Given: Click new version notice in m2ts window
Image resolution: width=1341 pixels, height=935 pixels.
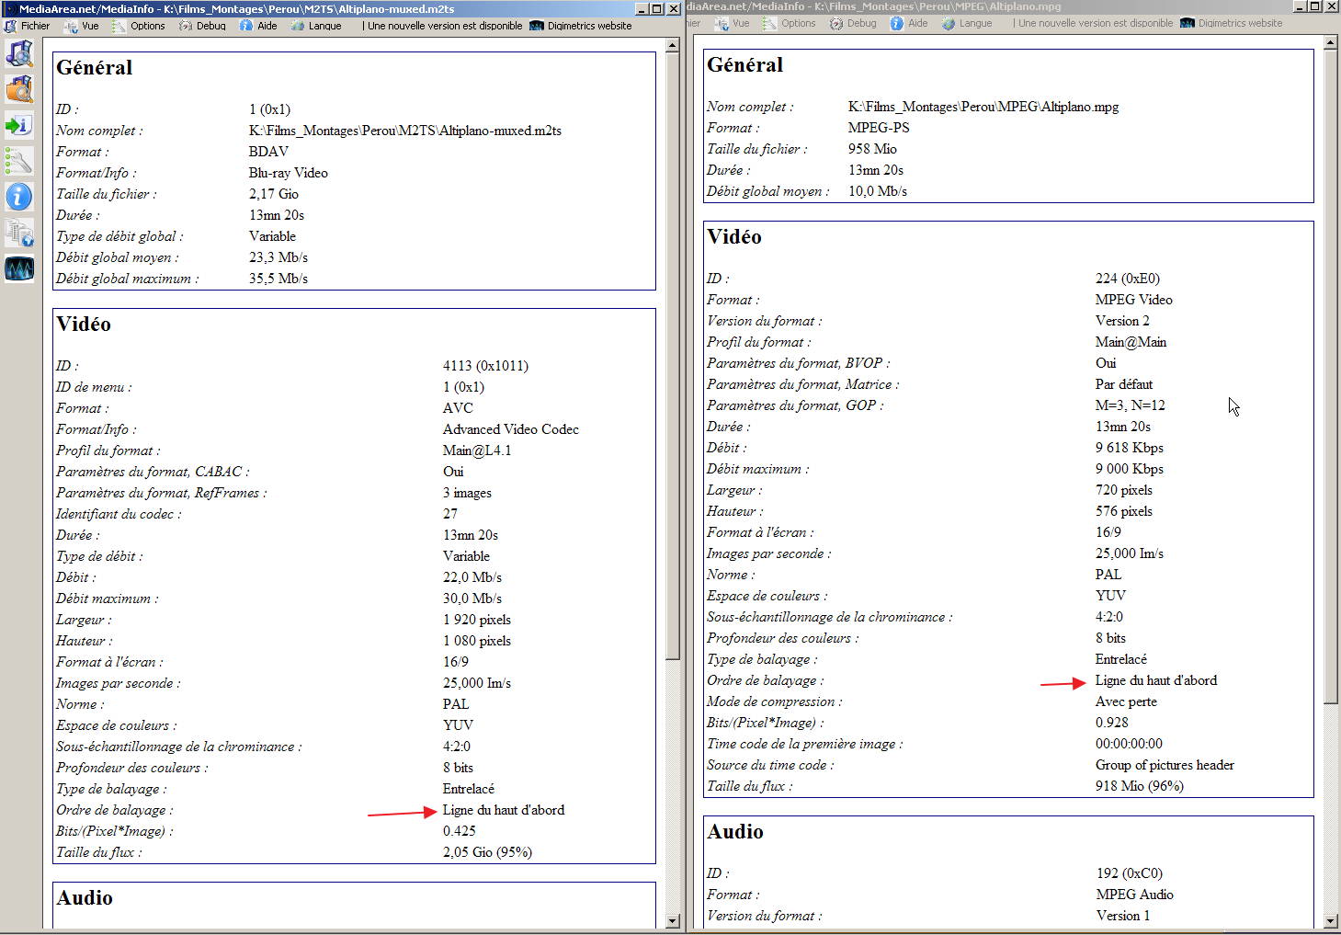Looking at the screenshot, I should (445, 26).
